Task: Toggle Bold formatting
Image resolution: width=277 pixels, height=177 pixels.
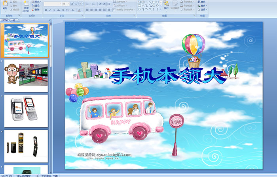Action: point(46,10)
